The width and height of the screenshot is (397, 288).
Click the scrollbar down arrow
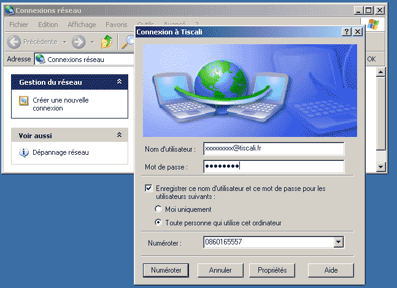click(381, 166)
